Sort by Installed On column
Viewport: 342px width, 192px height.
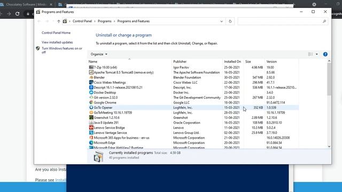233,62
